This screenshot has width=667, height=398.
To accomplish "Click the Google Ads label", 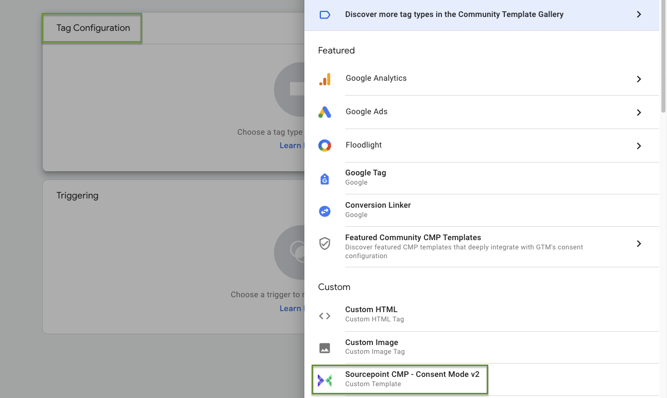I will click(366, 112).
